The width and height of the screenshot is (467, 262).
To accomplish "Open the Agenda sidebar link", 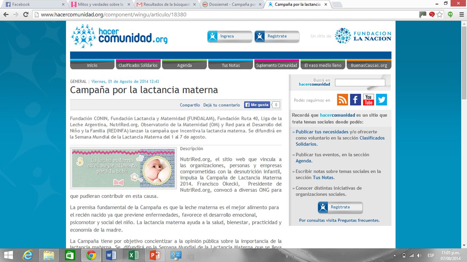I will point(304,161).
